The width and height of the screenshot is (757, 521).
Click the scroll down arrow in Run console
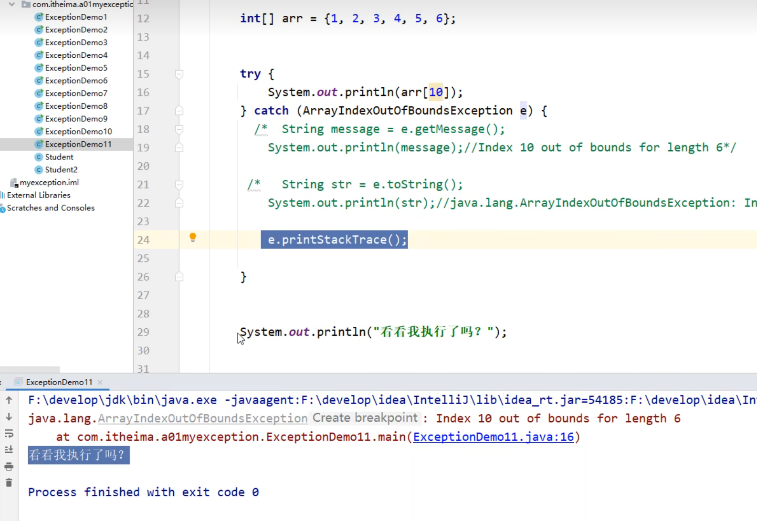point(9,417)
